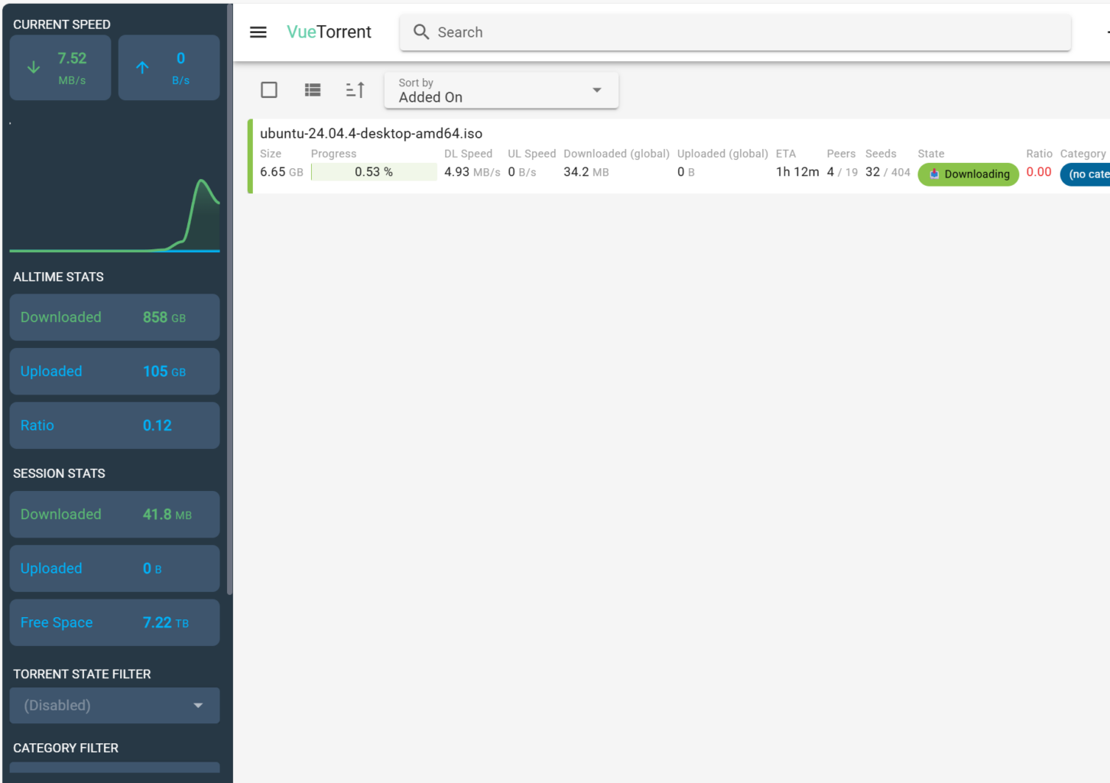Click the session Free Space 7.22 TB card
1110x783 pixels.
click(x=115, y=622)
